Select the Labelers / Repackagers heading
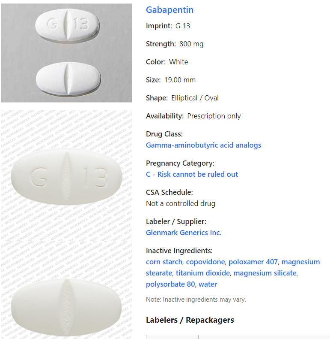Viewport: 330px width, 339px height. [190, 320]
